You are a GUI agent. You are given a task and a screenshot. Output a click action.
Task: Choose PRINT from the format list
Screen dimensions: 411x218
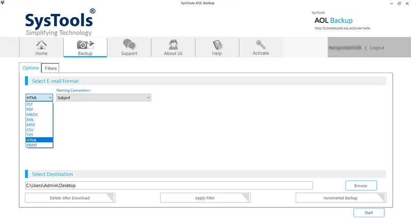(39, 145)
